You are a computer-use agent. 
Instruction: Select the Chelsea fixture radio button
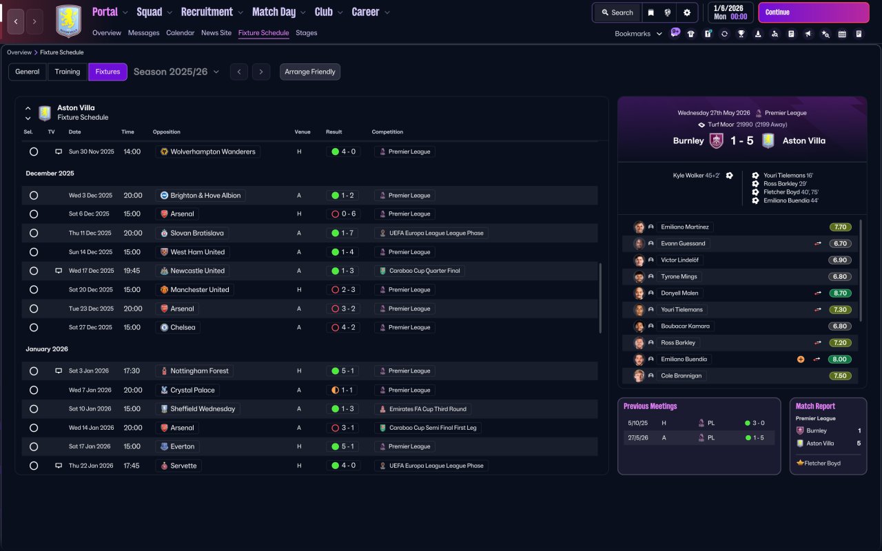[34, 328]
